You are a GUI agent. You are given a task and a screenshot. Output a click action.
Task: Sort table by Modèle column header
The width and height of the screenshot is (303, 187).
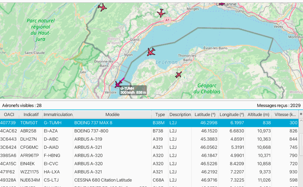[112, 115]
